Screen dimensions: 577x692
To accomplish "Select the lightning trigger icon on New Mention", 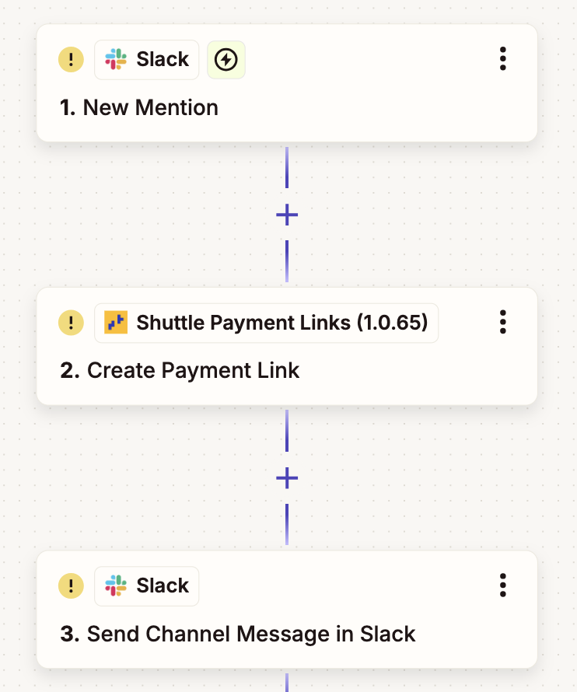I will coord(226,59).
